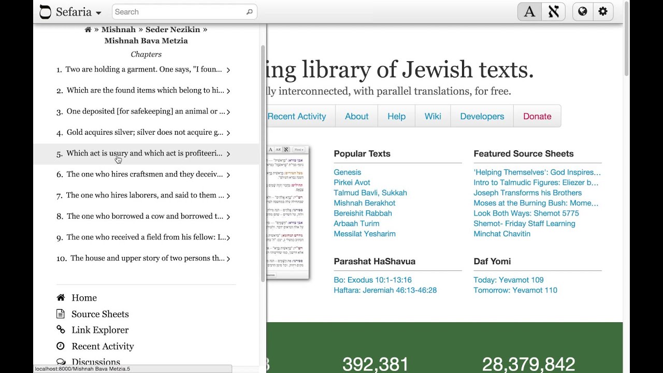Image resolution: width=663 pixels, height=373 pixels.
Task: Open Link Explorer from sidebar menu
Action: 100,330
